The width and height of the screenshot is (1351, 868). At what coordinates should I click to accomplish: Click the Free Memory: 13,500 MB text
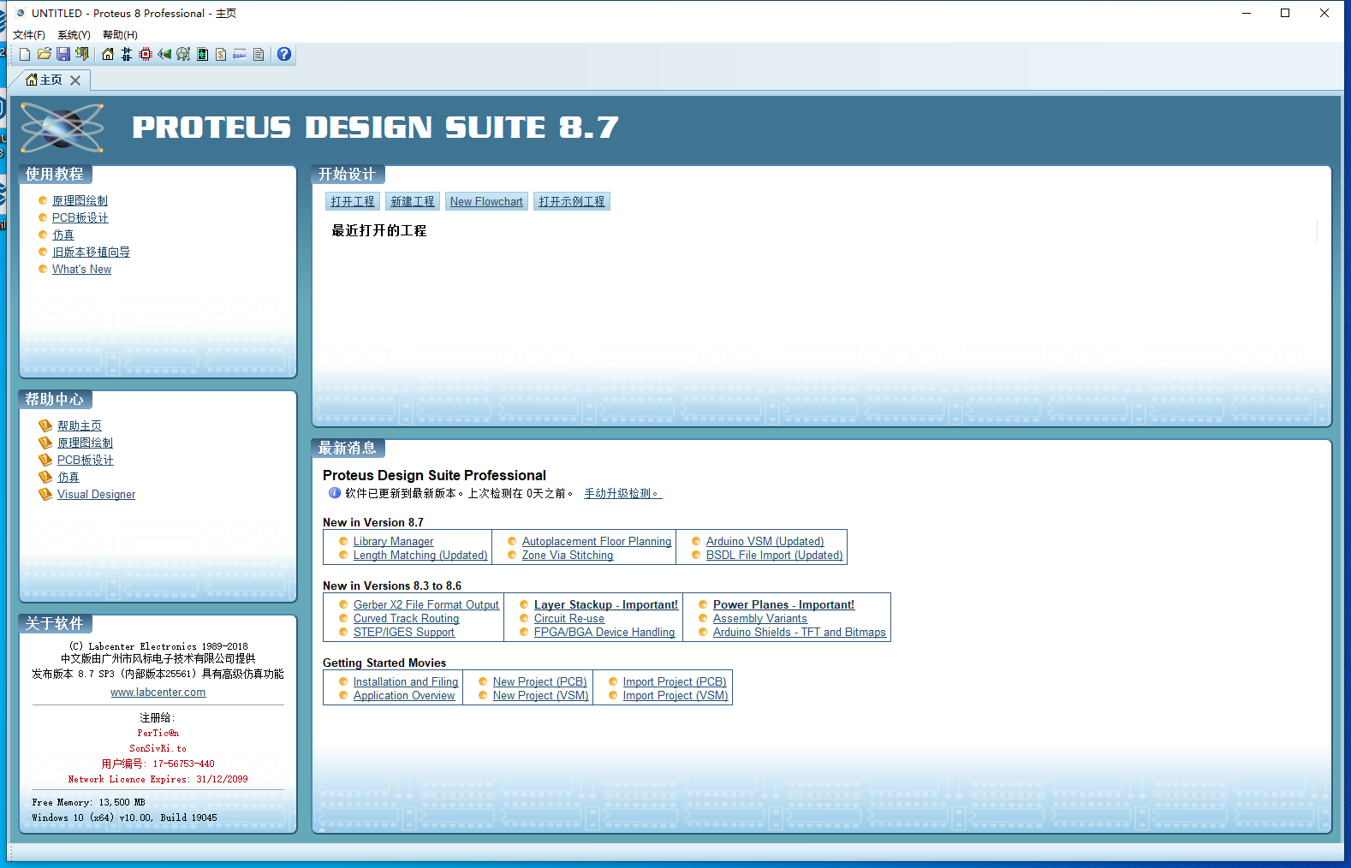89,802
